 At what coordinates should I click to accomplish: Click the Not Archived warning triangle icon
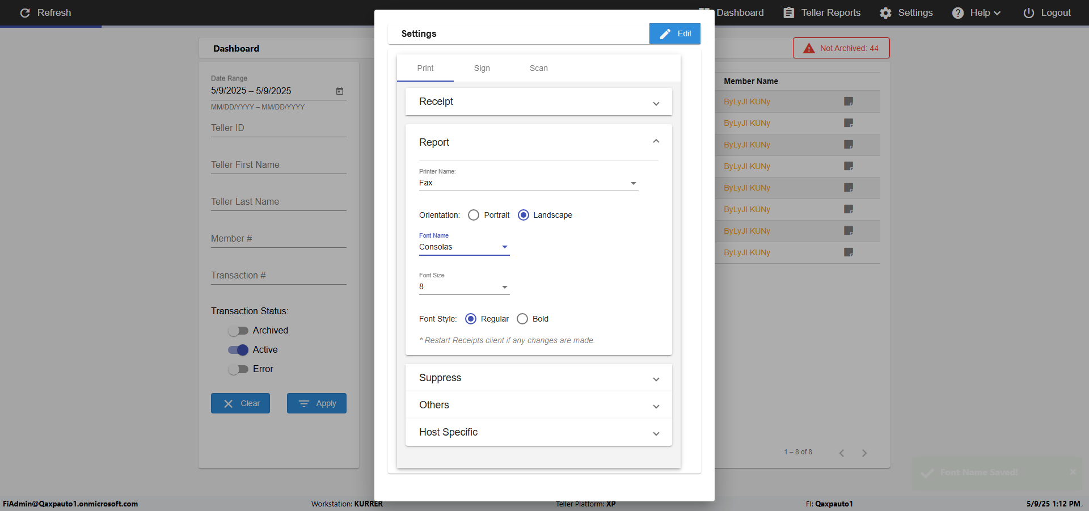[809, 48]
